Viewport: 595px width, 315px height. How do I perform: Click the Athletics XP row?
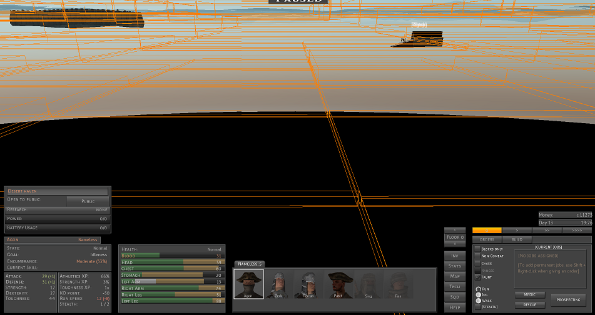84,276
